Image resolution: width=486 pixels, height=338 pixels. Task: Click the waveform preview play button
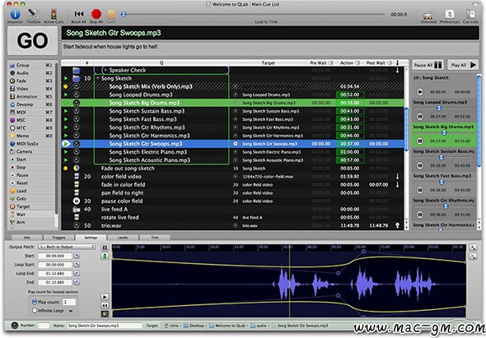click(105, 297)
